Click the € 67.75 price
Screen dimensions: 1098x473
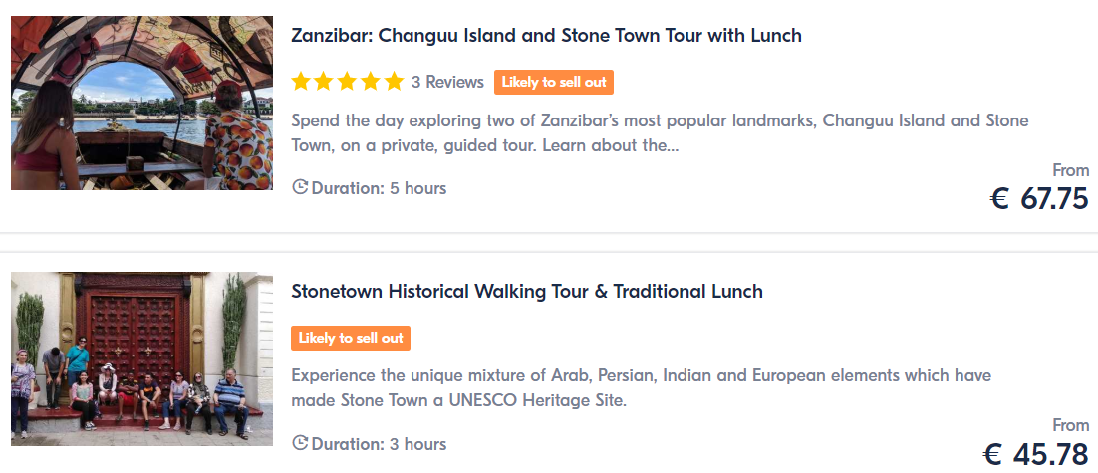point(1039,199)
